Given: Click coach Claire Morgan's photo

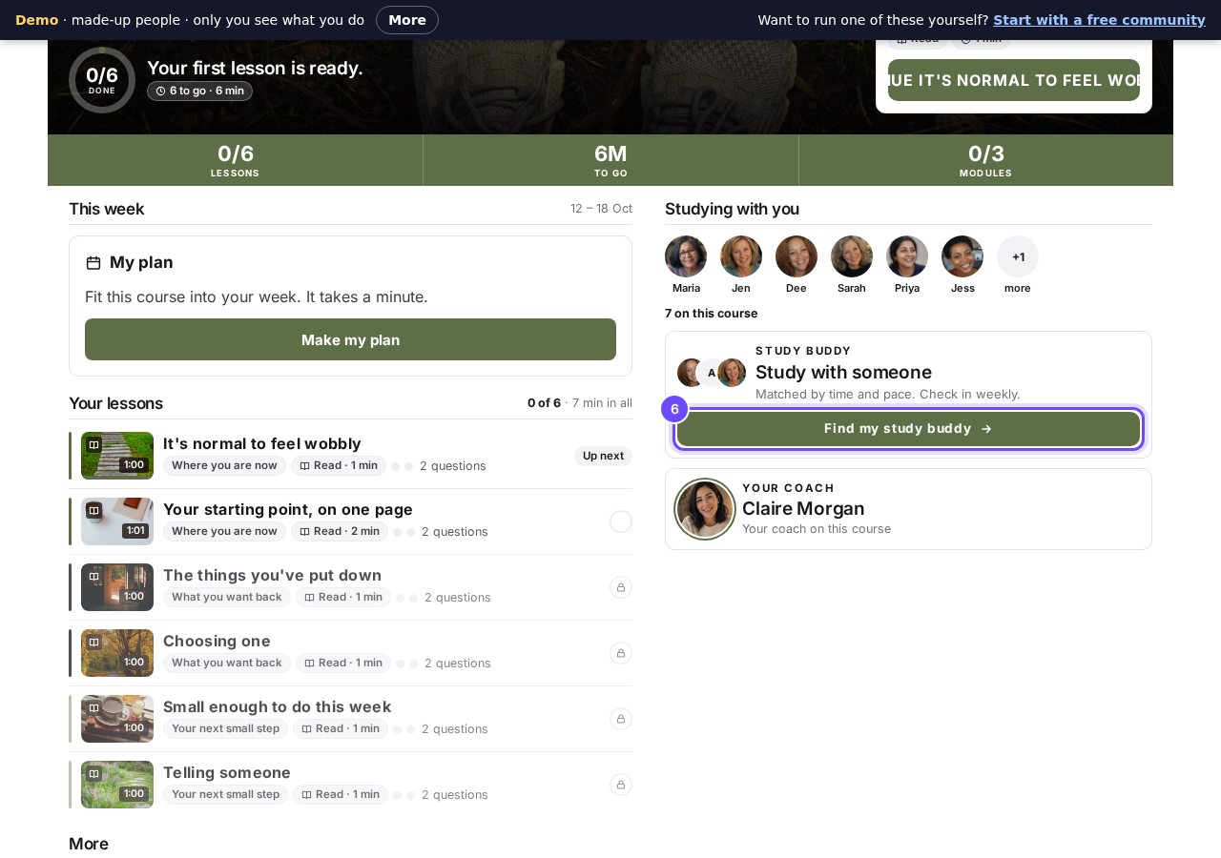Looking at the screenshot, I should point(705,509).
